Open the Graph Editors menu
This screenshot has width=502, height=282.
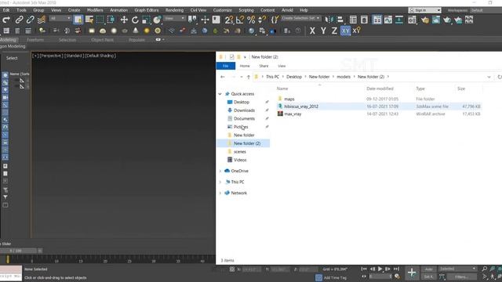click(147, 10)
